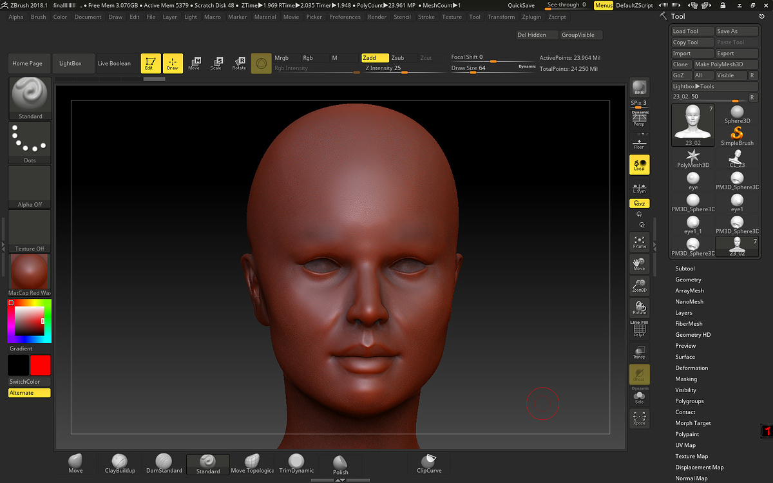Expand the NanoMesh section
Image resolution: width=773 pixels, height=483 pixels.
[x=689, y=301]
